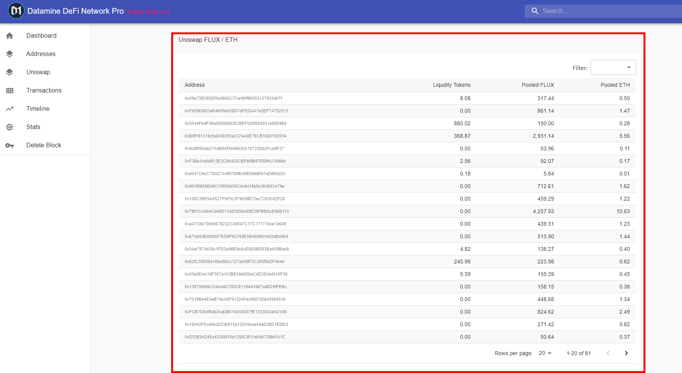The width and height of the screenshot is (682, 373).
Task: Click the 368.87 liquidity tokens value
Action: click(462, 136)
